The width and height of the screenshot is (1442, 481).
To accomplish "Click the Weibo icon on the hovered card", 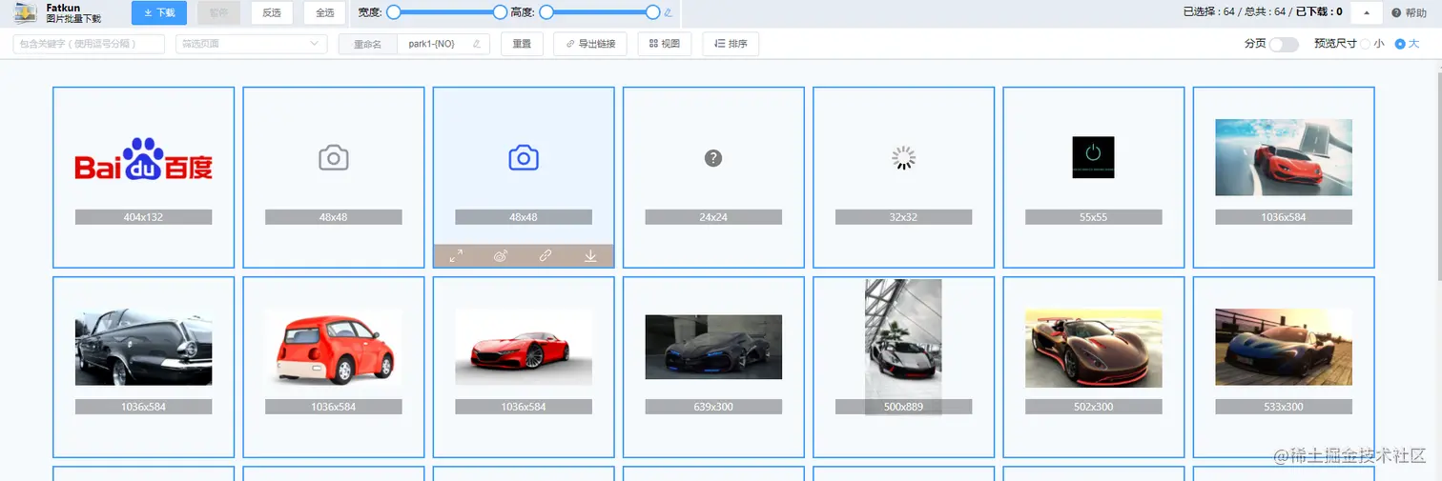I will point(501,256).
